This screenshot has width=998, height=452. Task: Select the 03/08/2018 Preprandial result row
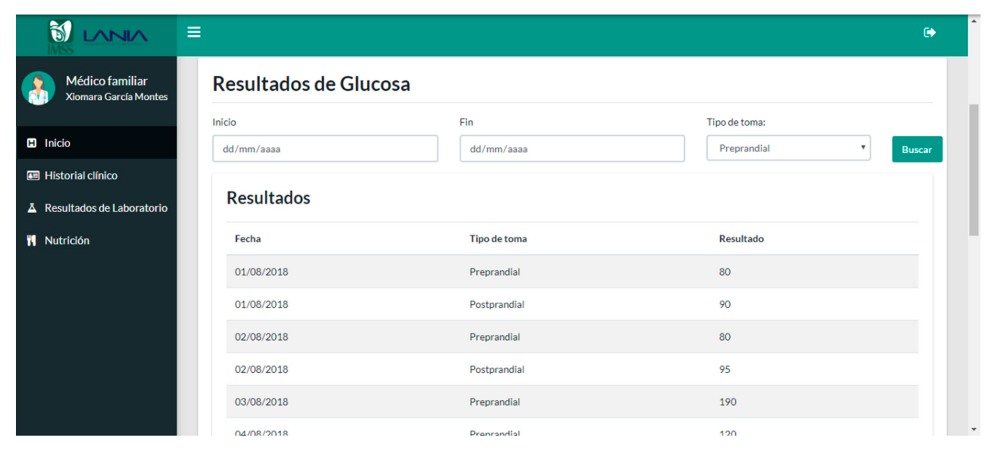click(x=572, y=402)
